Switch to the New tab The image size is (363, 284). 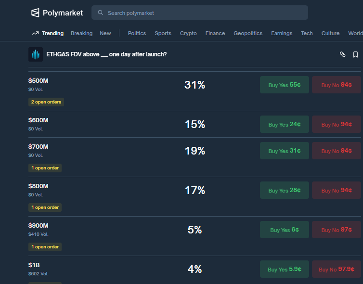click(x=105, y=33)
